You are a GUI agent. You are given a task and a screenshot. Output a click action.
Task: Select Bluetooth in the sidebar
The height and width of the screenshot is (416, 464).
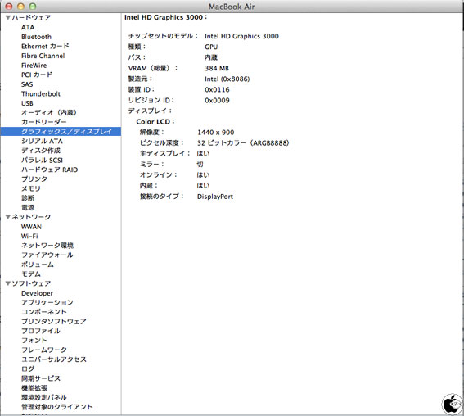(36, 37)
